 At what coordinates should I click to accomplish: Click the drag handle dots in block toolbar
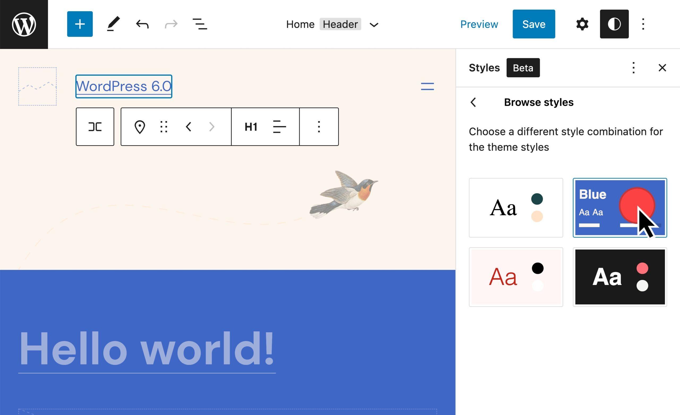tap(164, 127)
